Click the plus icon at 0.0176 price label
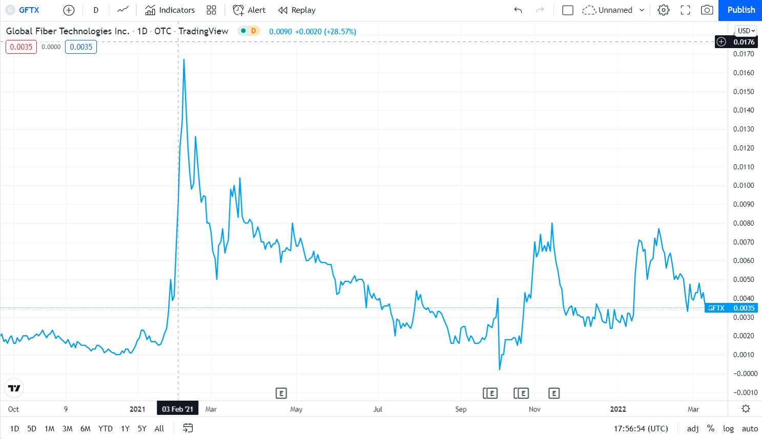This screenshot has height=439, width=762. click(x=722, y=42)
